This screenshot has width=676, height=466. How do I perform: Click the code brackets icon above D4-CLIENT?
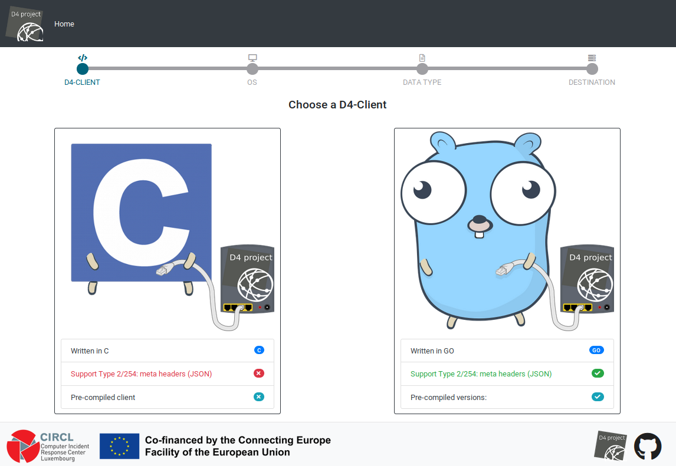click(83, 58)
